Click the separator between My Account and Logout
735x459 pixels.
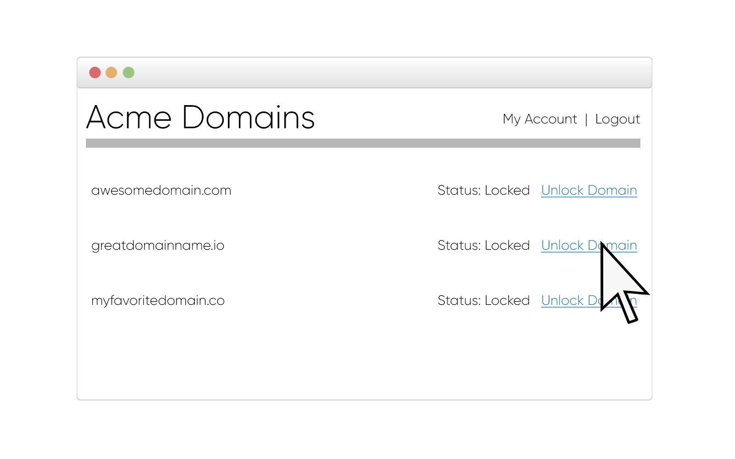[586, 119]
